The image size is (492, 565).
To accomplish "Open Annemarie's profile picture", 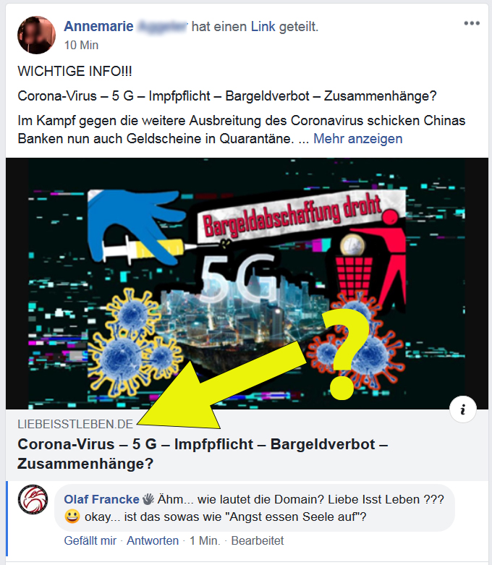I will tap(36, 35).
